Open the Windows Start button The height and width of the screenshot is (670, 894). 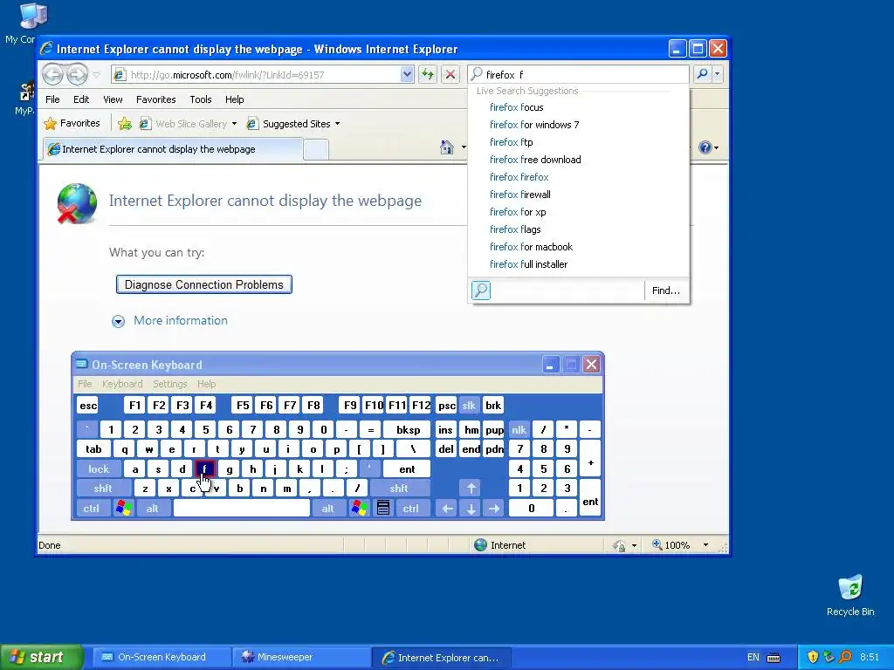(x=41, y=657)
